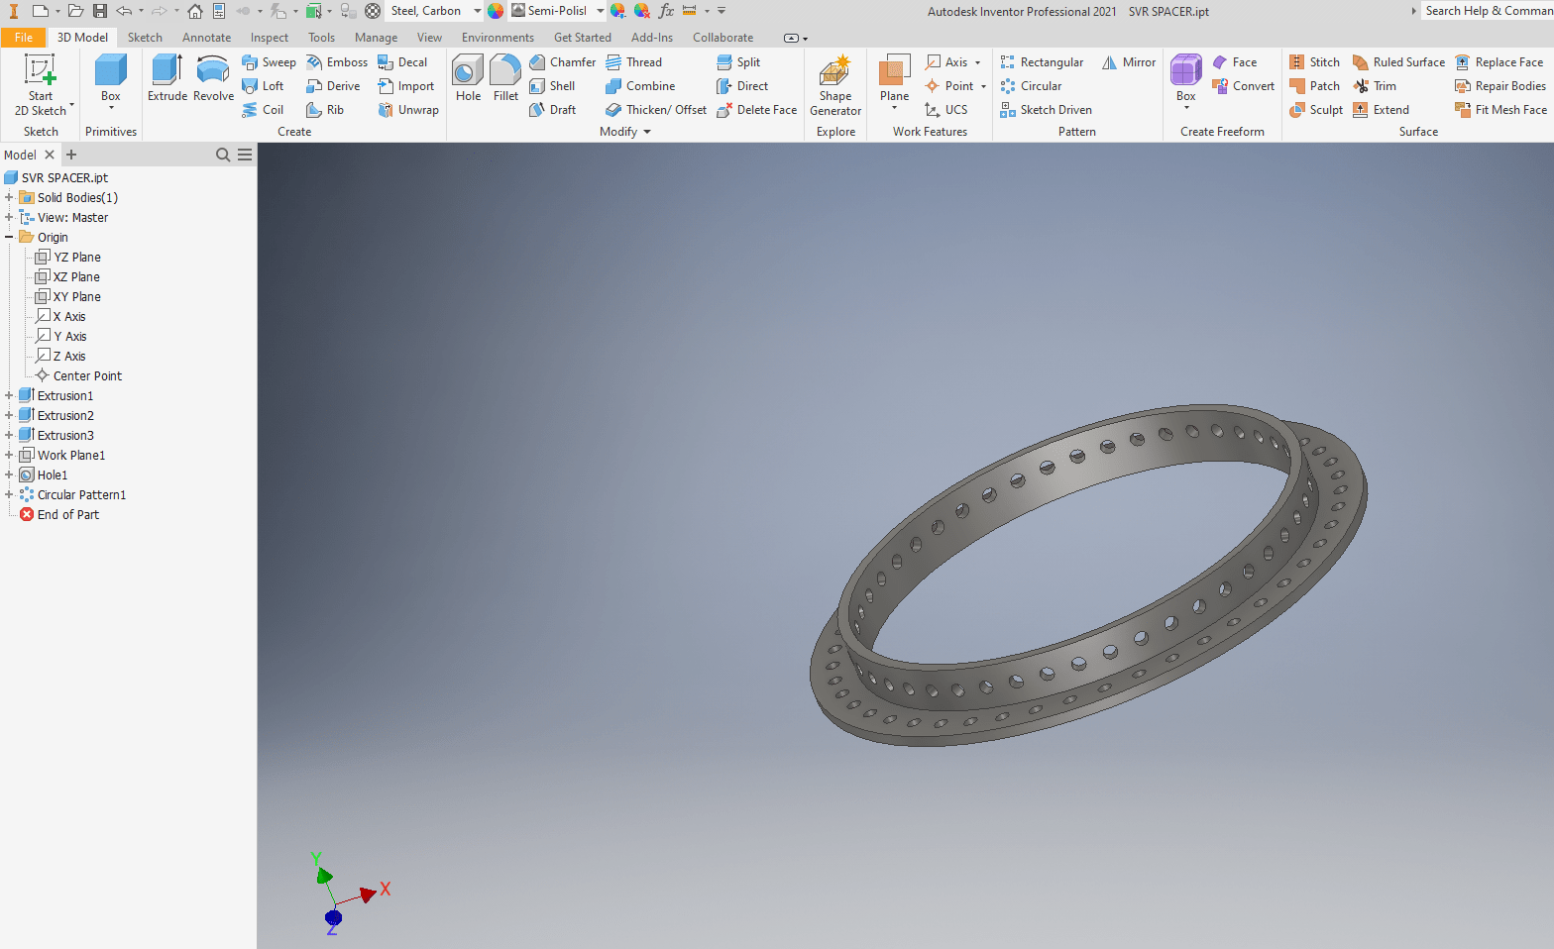Select the Fillet tool

tap(505, 78)
